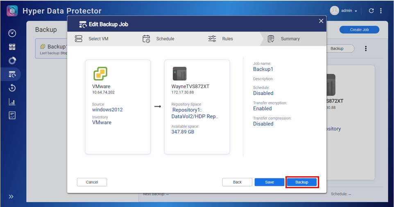Open the Inventory grid icon in sidebar
The image size is (394, 207).
point(12,47)
